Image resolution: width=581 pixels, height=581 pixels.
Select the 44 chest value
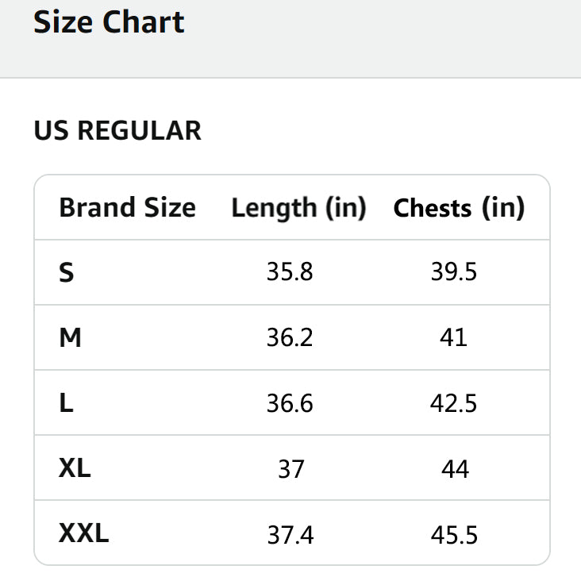point(455,469)
